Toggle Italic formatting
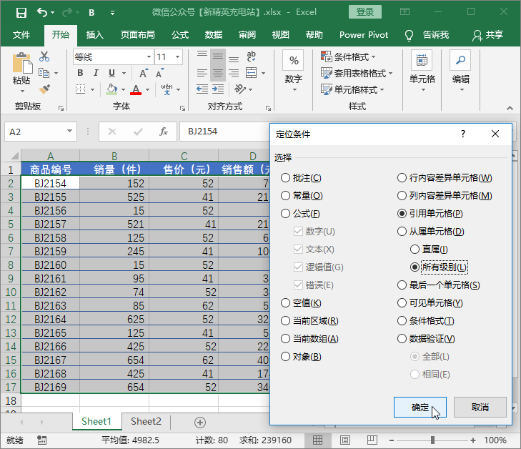Viewport: 521px width, 449px height. pos(96,73)
